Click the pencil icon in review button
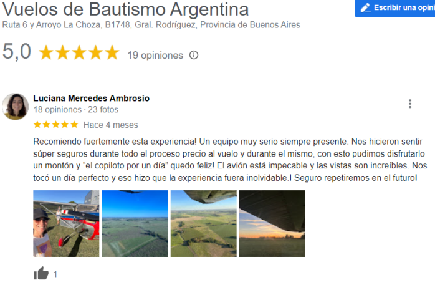Screen dimensions: 435x300 coord(365,7)
